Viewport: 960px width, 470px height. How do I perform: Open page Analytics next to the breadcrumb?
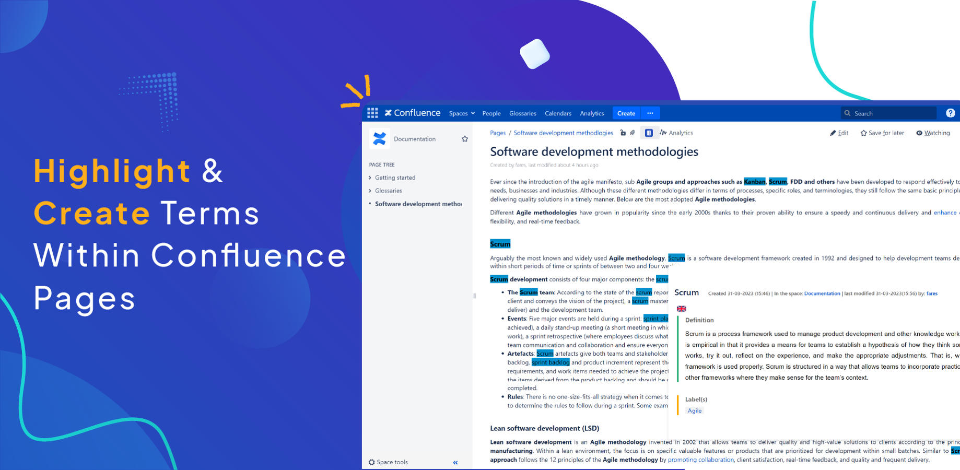coord(676,133)
